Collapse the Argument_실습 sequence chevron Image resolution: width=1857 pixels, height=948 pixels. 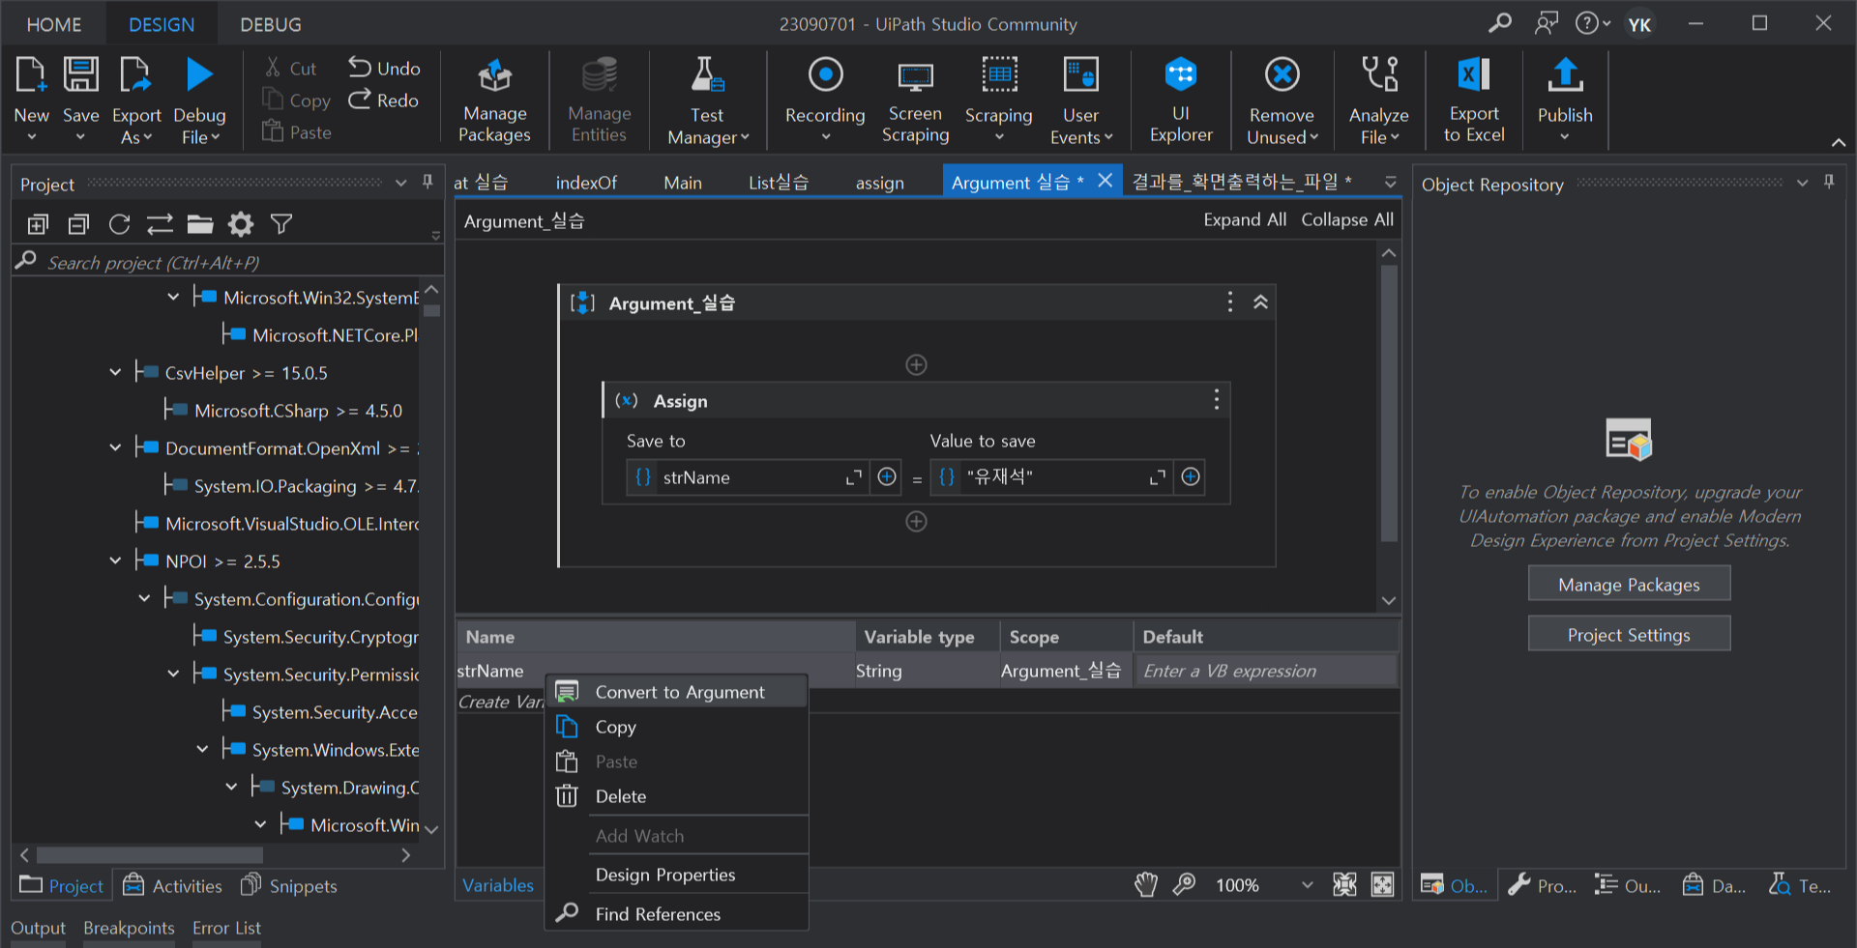[x=1260, y=302]
